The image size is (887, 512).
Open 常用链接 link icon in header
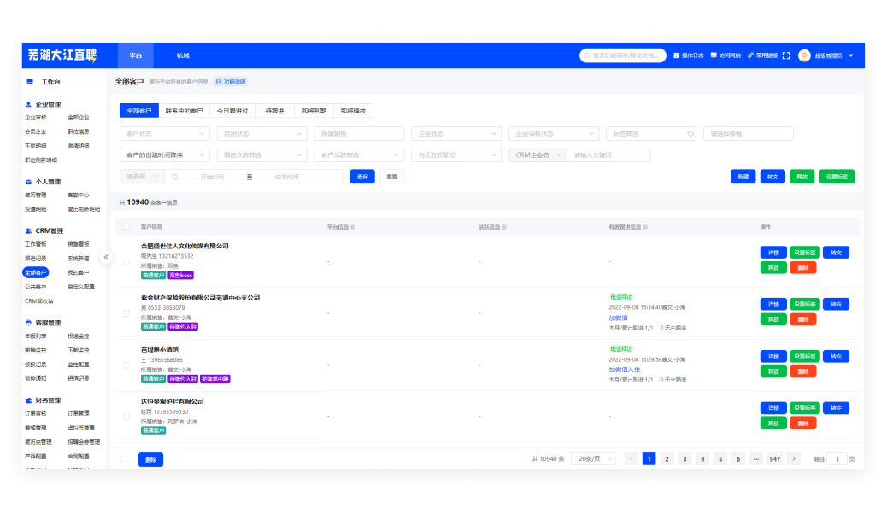click(750, 55)
